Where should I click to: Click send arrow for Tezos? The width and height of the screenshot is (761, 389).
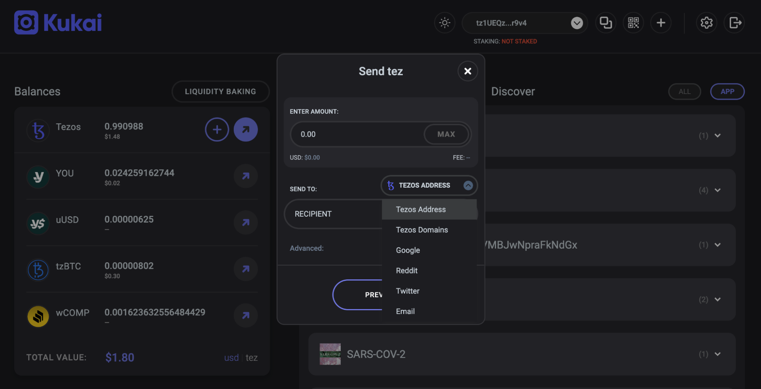[x=246, y=130]
